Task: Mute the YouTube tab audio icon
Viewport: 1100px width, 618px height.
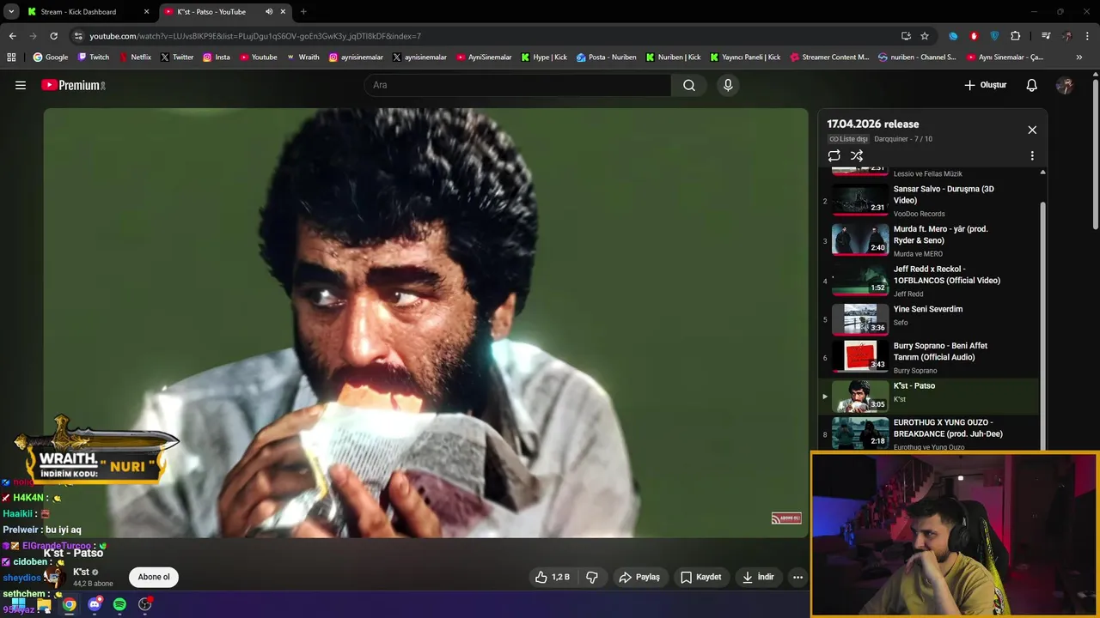Action: (x=269, y=12)
